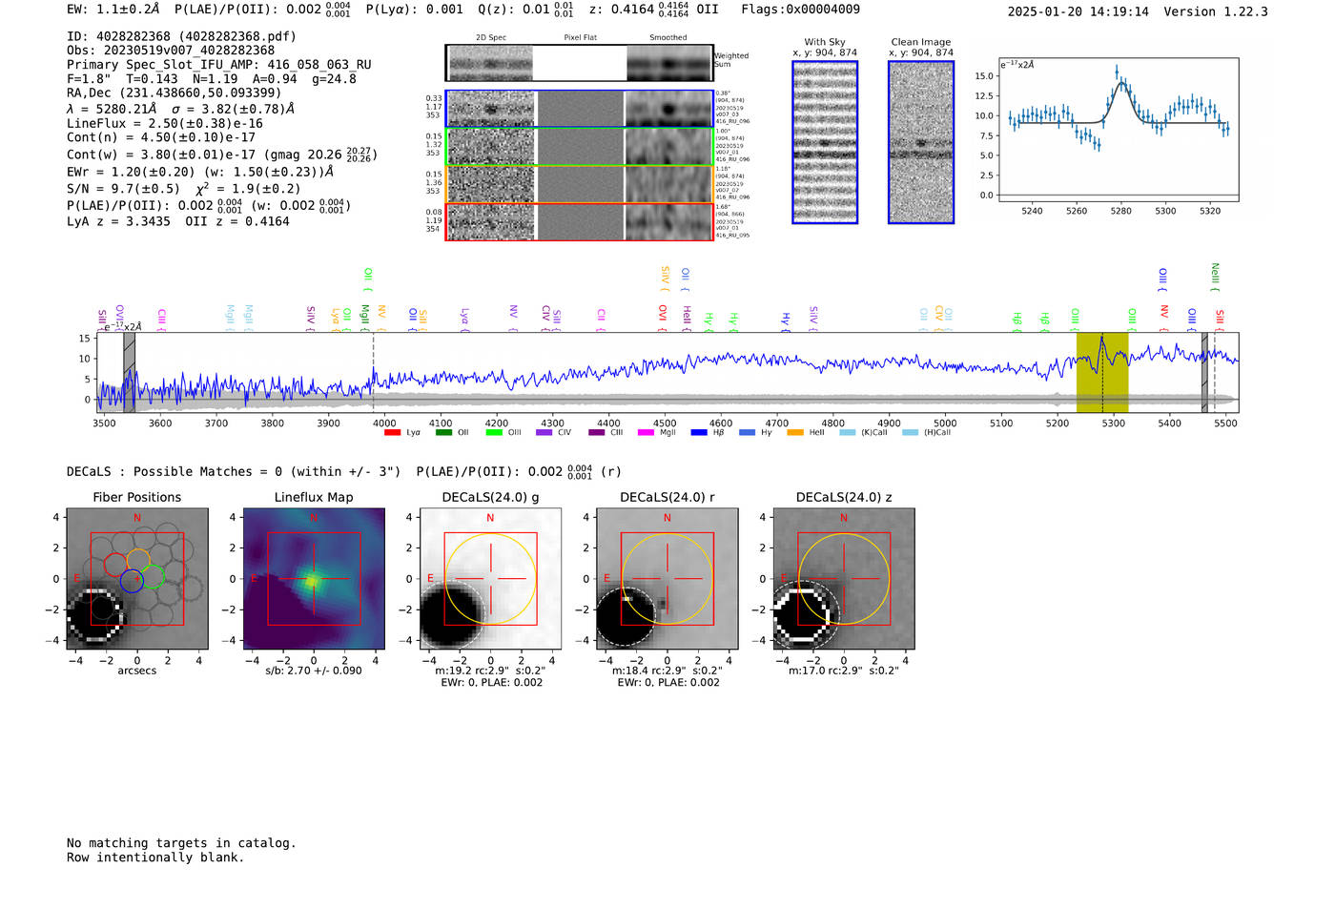The width and height of the screenshot is (1335, 909).
Task: Click the Obs: 20230519v007_4028282368 line
Action: point(171,51)
